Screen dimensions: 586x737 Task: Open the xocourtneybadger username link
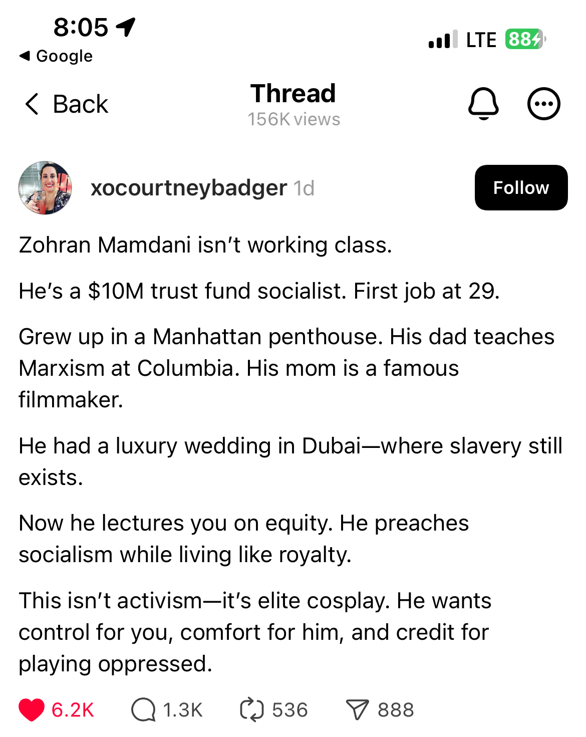coord(189,188)
